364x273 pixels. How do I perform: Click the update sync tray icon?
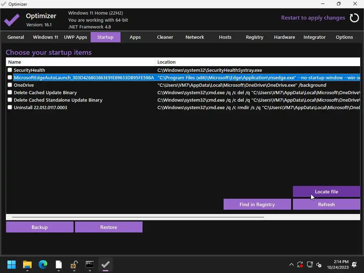pyautogui.click(x=300, y=264)
